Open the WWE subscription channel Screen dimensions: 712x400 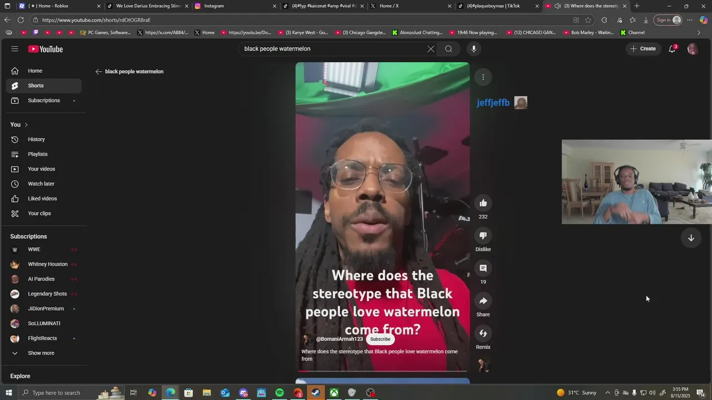(x=43, y=249)
